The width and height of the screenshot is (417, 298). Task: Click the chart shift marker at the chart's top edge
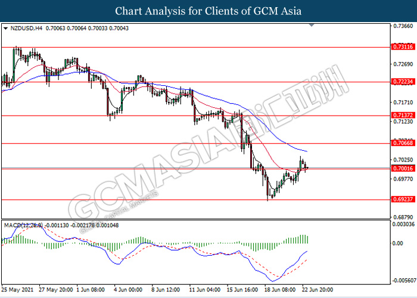coord(312,25)
